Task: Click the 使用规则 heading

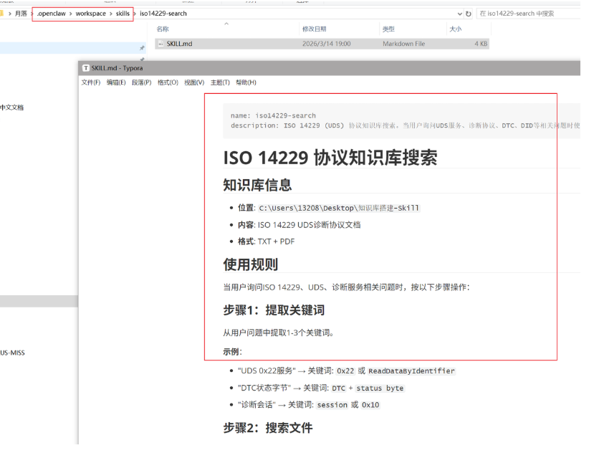Action: pyautogui.click(x=250, y=264)
